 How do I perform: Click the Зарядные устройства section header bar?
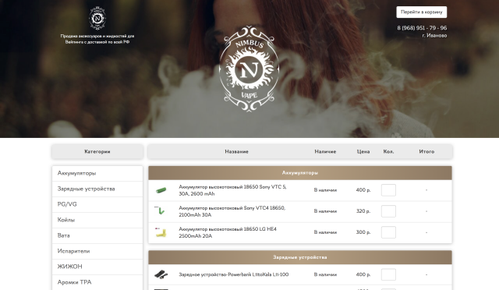point(300,257)
